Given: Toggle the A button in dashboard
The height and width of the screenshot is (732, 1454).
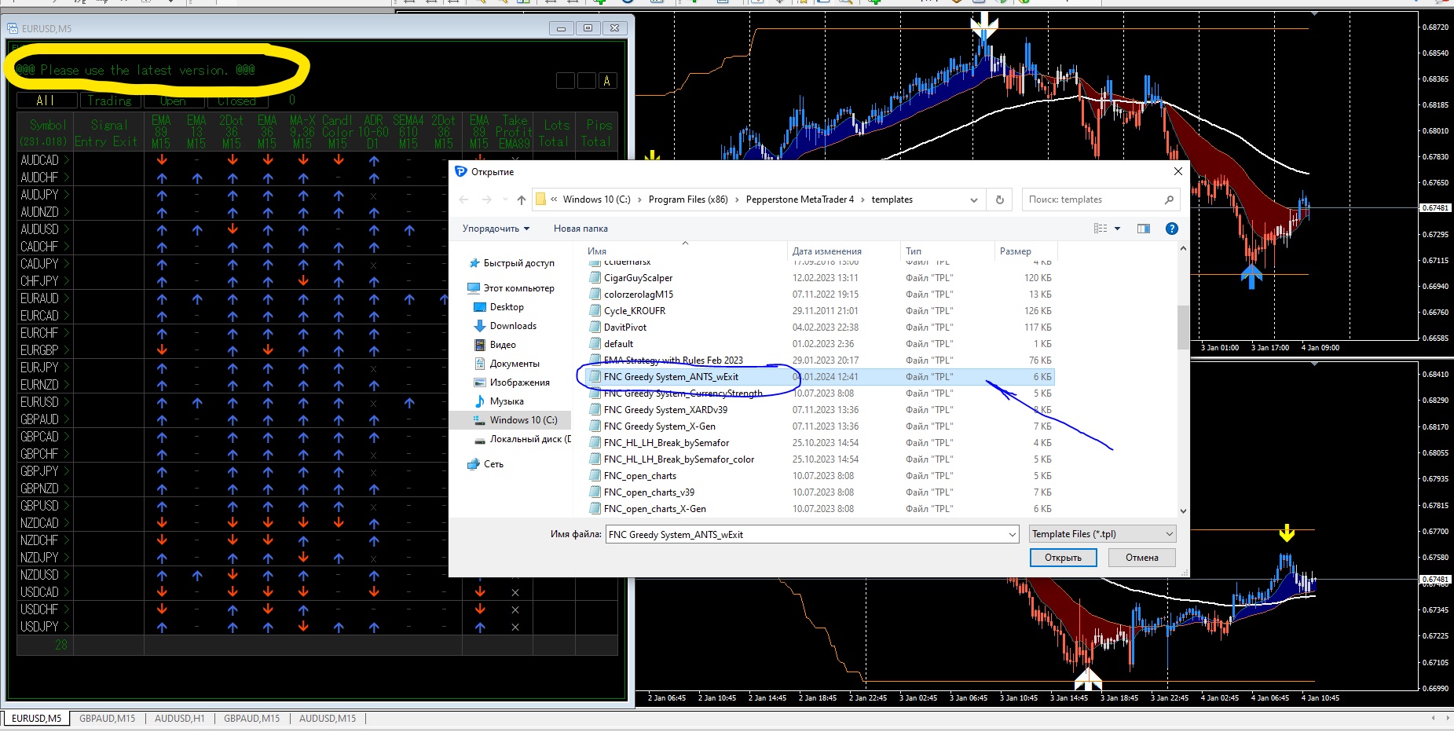Looking at the screenshot, I should point(606,81).
